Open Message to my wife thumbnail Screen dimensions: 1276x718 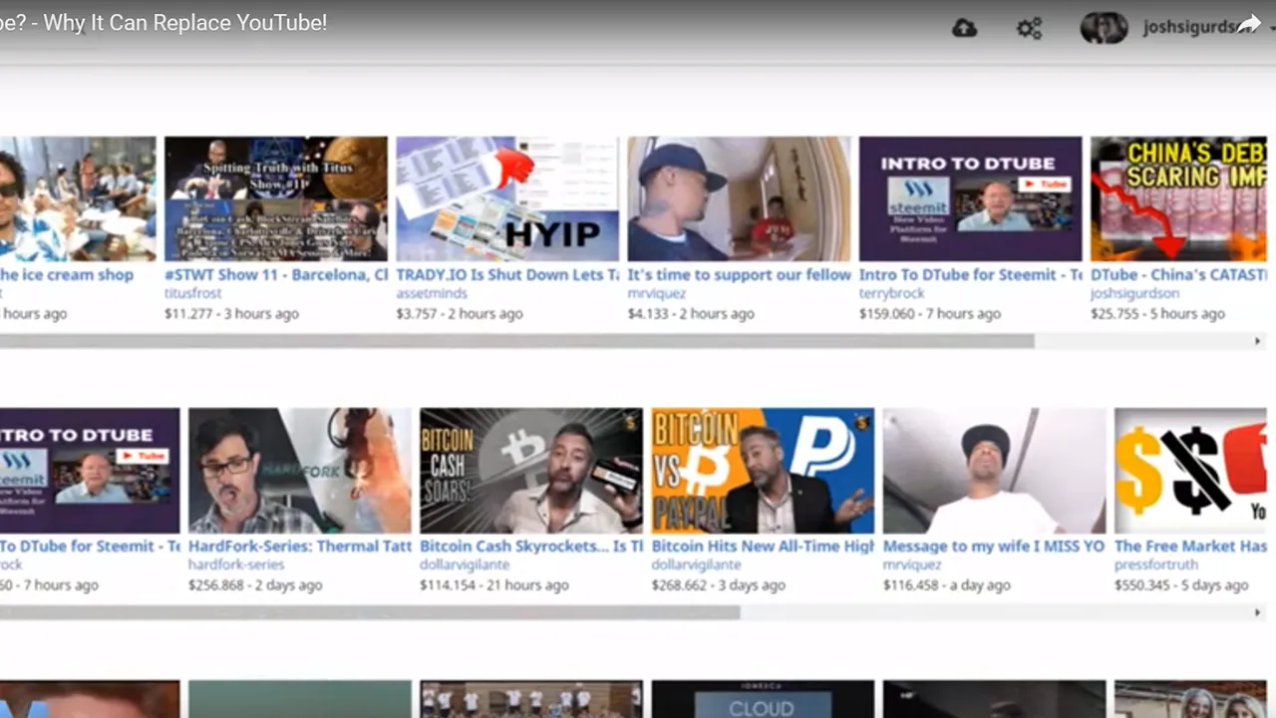click(x=994, y=470)
